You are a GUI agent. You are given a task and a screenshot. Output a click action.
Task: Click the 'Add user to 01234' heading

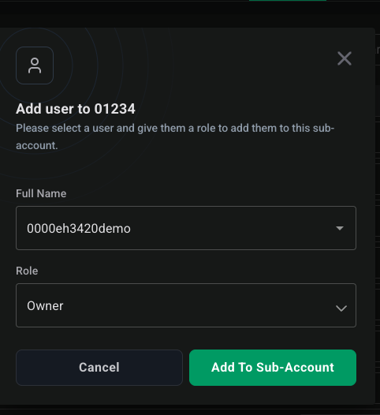pyautogui.click(x=76, y=109)
